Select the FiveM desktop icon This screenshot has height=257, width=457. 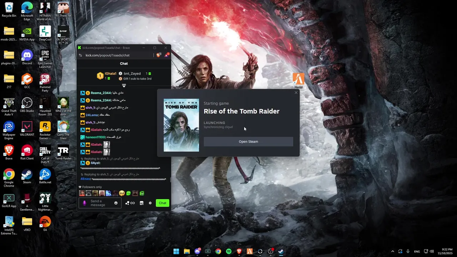pos(298,81)
